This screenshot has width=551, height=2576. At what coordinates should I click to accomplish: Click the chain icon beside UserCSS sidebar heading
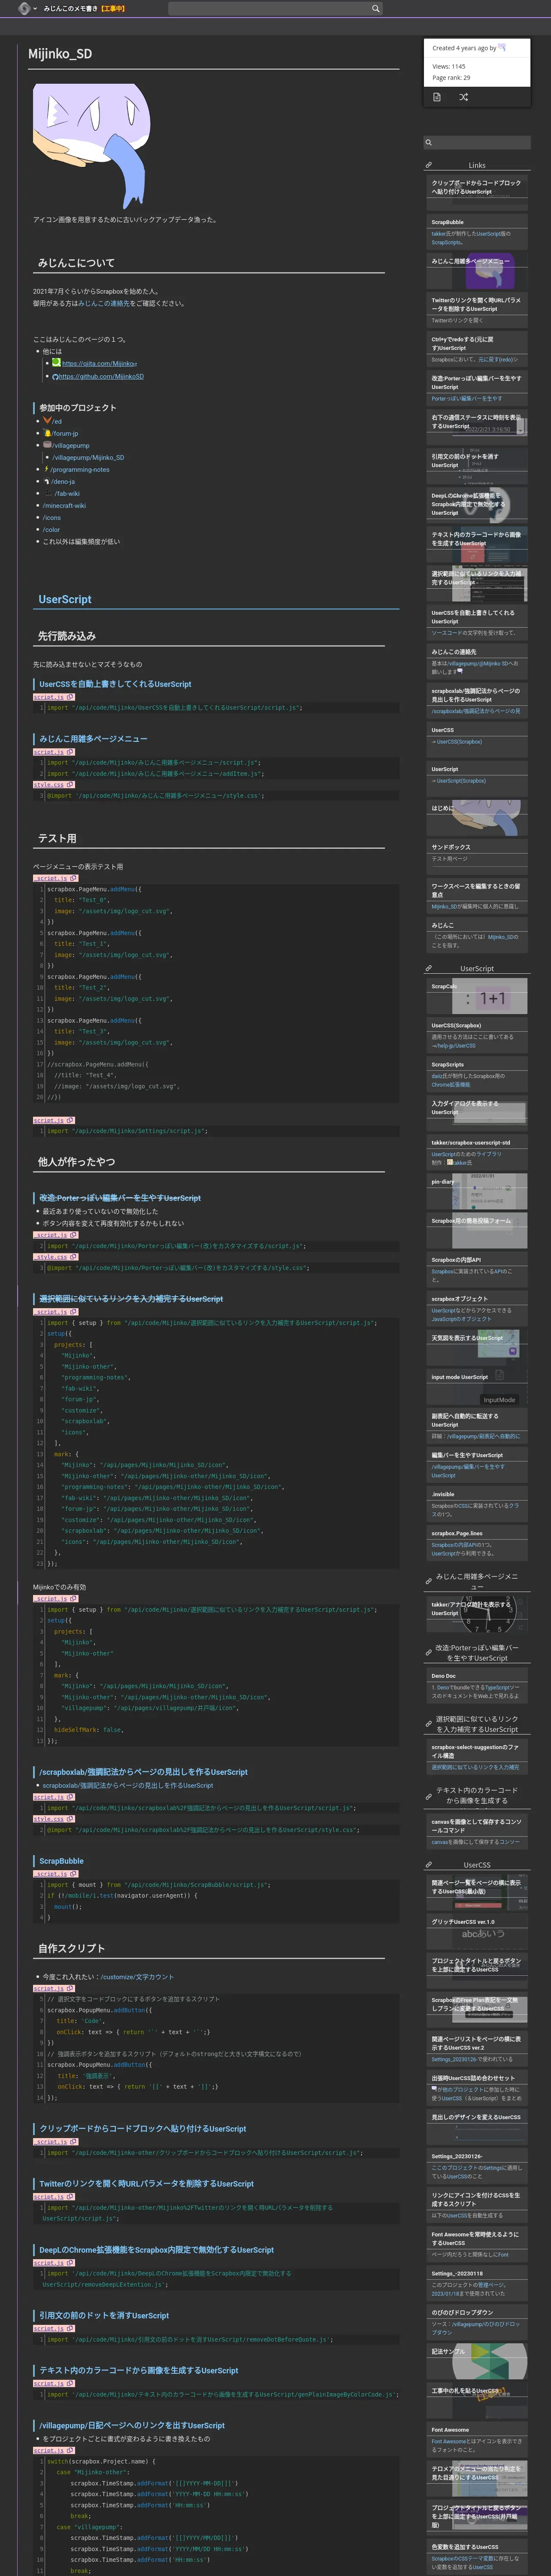[429, 1864]
